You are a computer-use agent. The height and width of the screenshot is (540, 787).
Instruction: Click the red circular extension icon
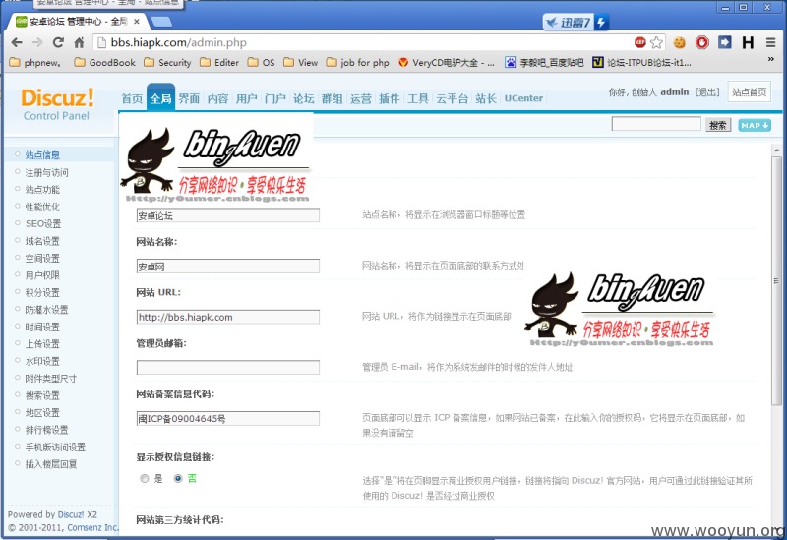[702, 42]
